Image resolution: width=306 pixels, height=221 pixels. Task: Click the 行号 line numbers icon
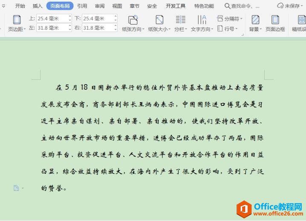(220, 29)
